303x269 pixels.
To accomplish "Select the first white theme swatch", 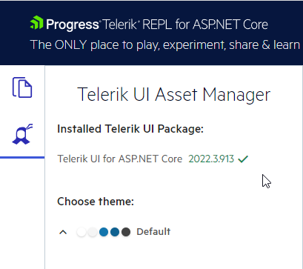I will (x=81, y=232).
